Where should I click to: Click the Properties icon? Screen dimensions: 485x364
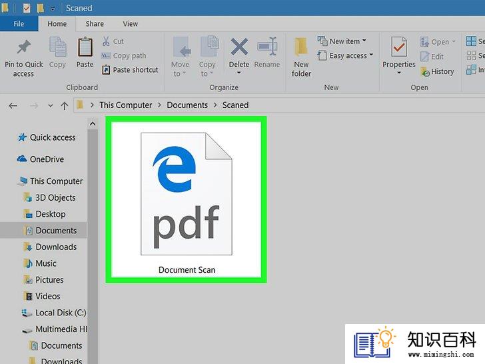click(x=398, y=47)
